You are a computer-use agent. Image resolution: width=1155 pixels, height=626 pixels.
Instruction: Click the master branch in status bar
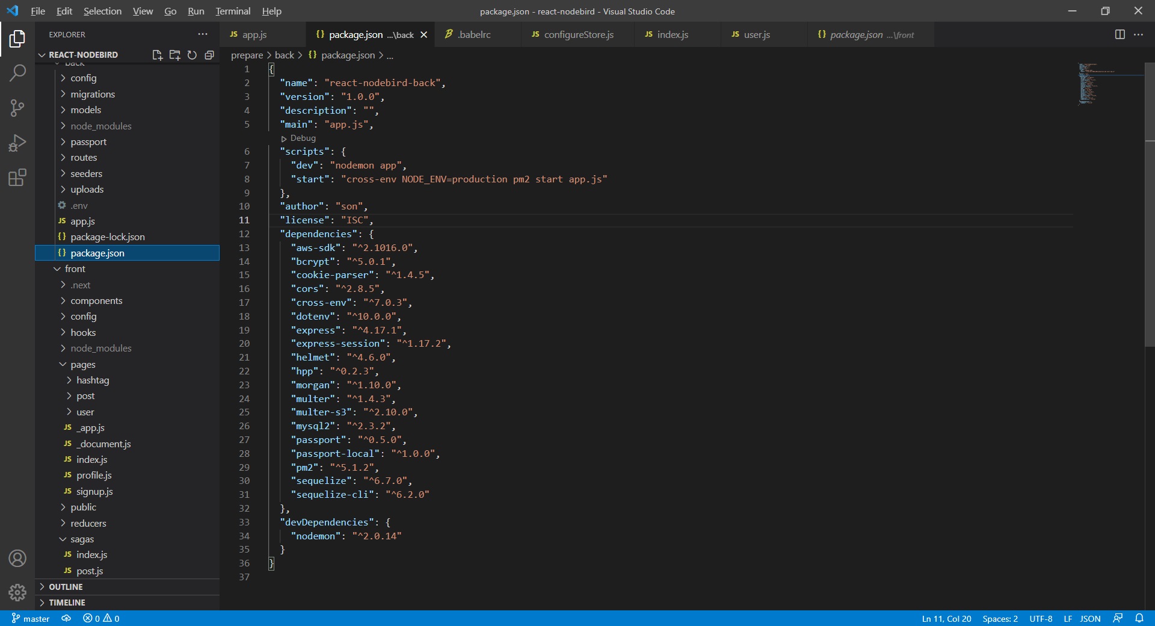pyautogui.click(x=31, y=618)
